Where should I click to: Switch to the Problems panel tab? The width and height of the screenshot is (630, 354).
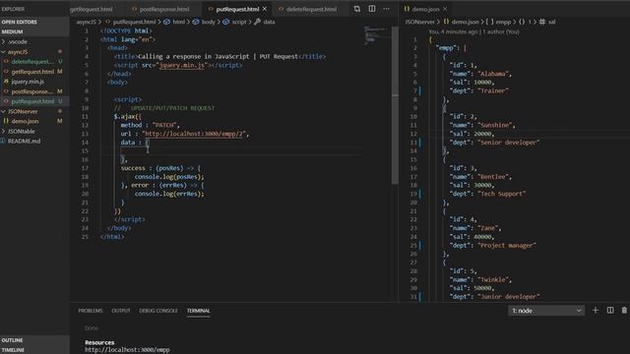91,311
